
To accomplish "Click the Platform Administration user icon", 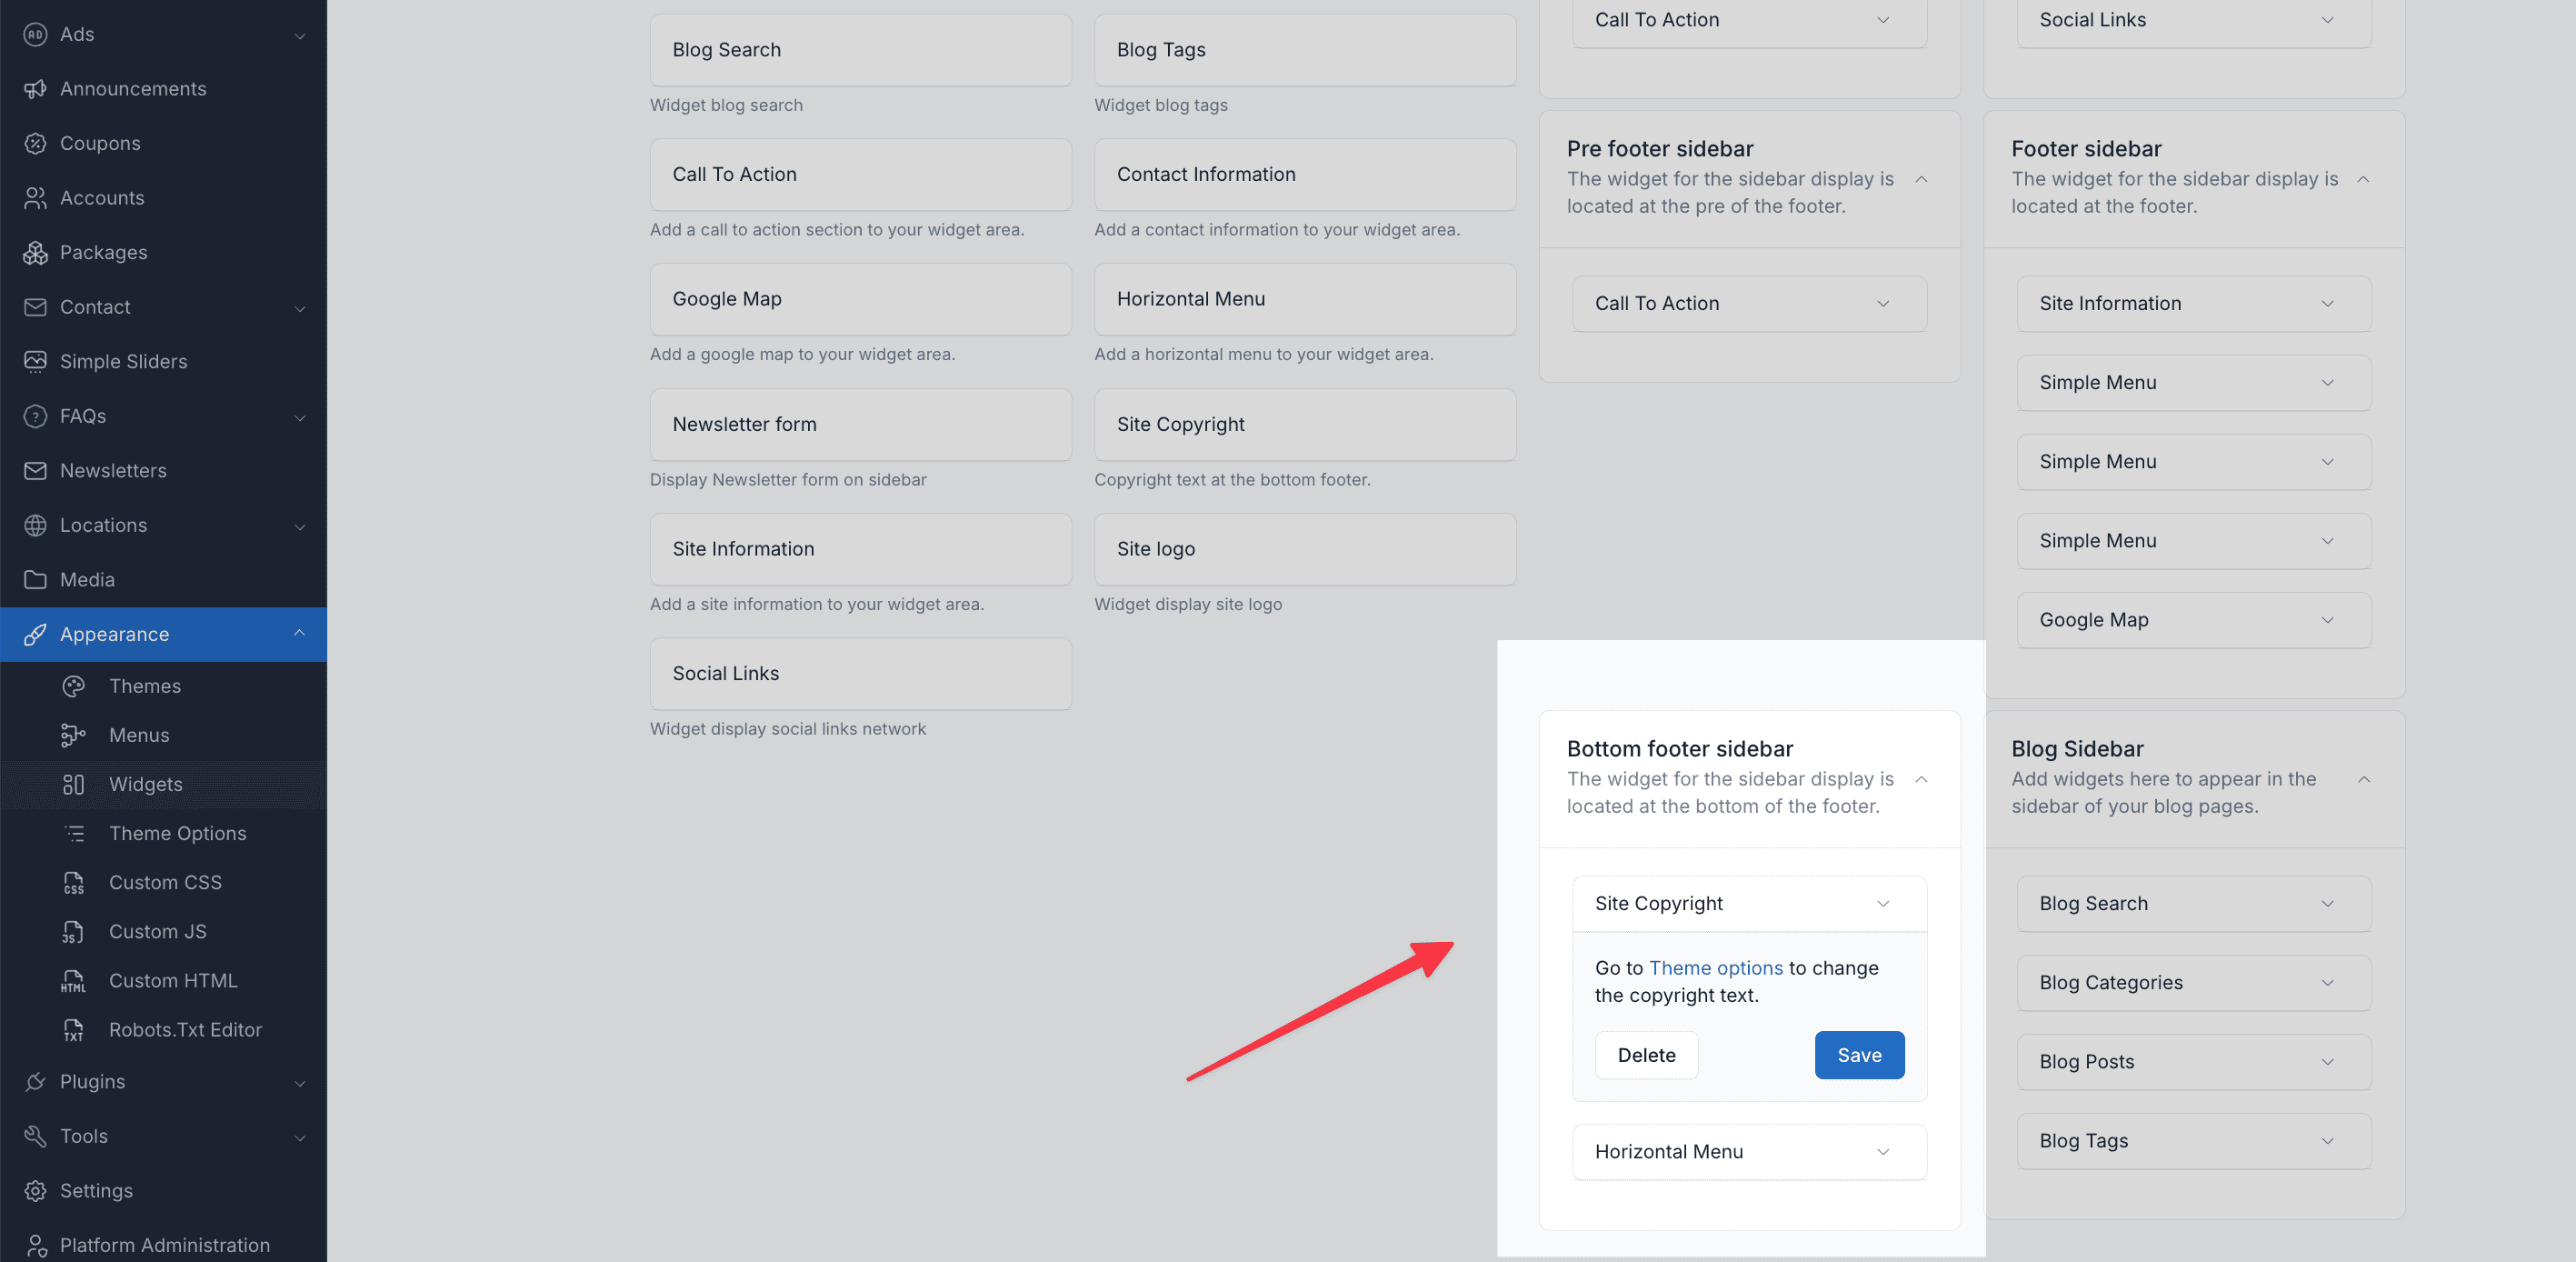I will click(35, 1245).
